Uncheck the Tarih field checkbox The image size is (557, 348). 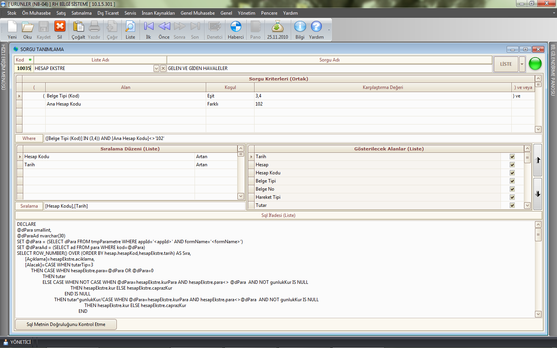click(512, 157)
